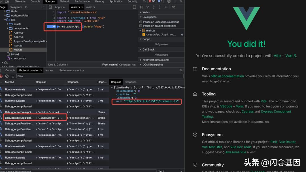Open DevTools settings gear
The width and height of the screenshot is (306, 172).
pos(169,1)
